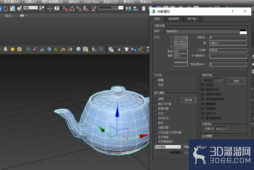Image resolution: width=254 pixels, height=170 pixels.
Task: Open the 创建选择集 dropdown
Action: 110,7
